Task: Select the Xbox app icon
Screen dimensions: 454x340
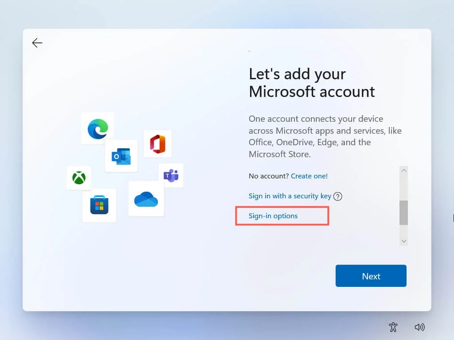Action: click(79, 178)
